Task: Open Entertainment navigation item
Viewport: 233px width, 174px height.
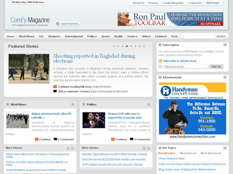Action: tap(74, 36)
